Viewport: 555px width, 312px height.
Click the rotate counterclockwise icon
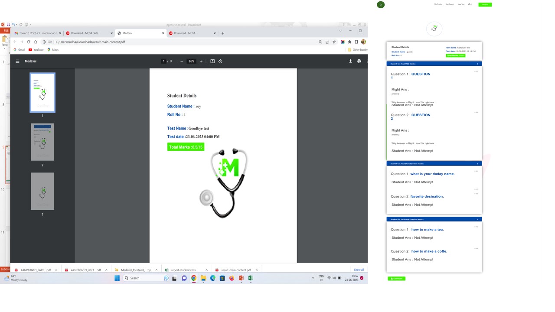point(220,61)
